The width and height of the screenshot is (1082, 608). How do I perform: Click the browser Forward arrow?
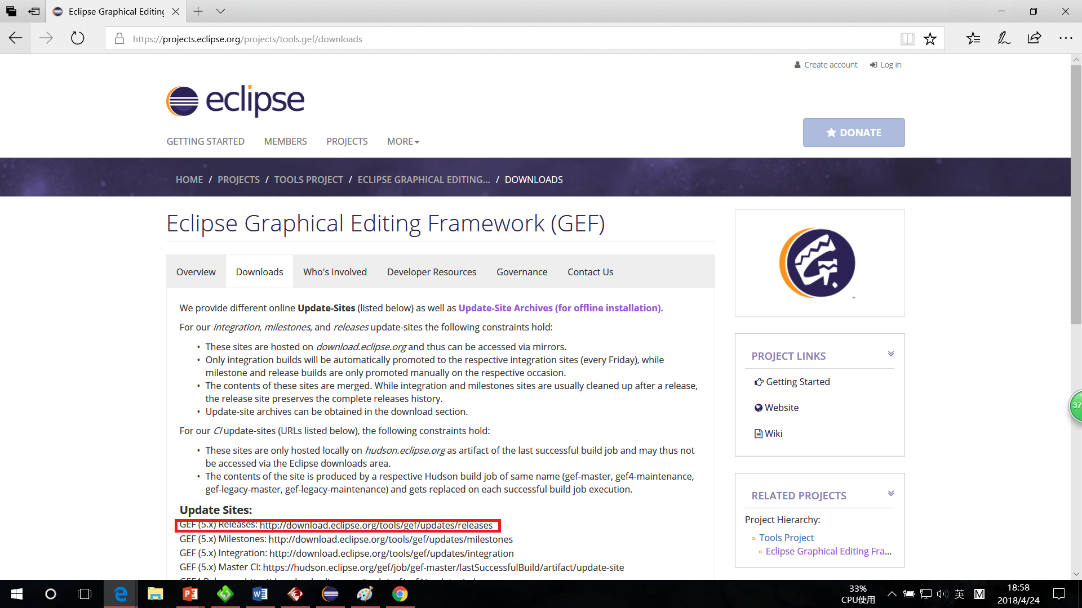46,38
